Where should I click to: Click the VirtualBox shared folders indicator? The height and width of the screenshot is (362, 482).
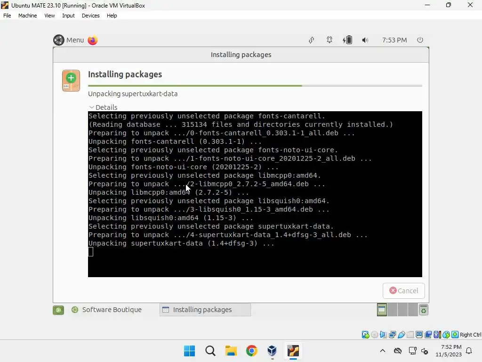(410, 335)
